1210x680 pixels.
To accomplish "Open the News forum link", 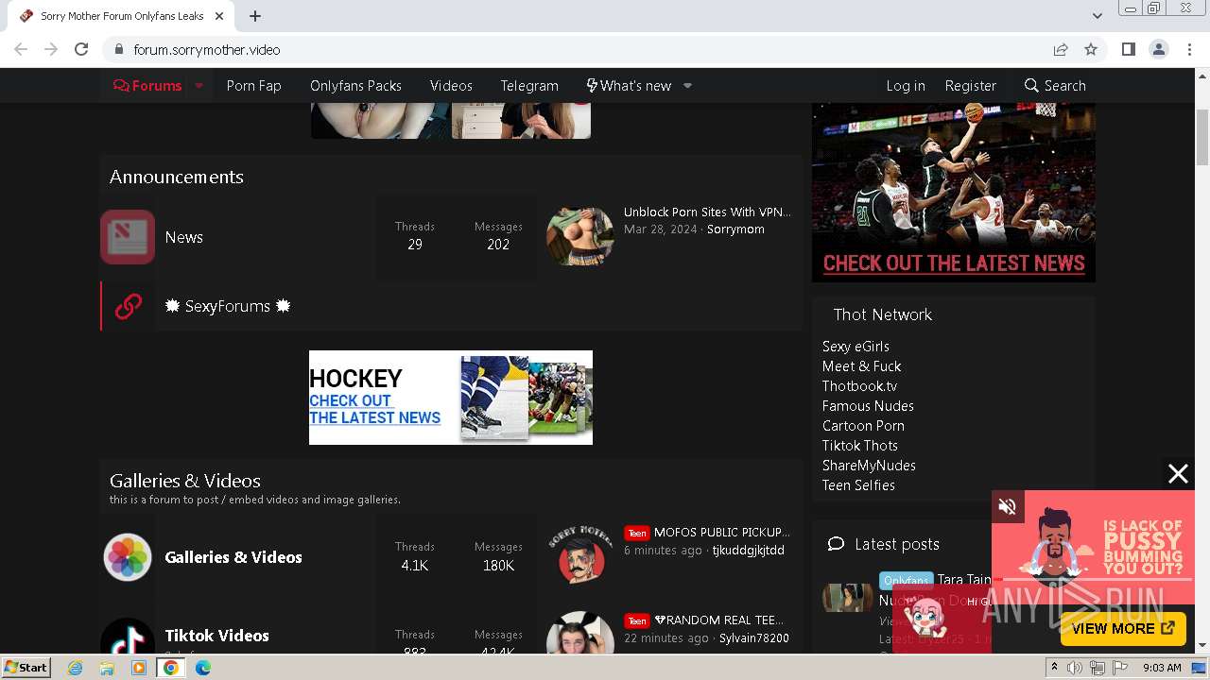I will pos(183,237).
